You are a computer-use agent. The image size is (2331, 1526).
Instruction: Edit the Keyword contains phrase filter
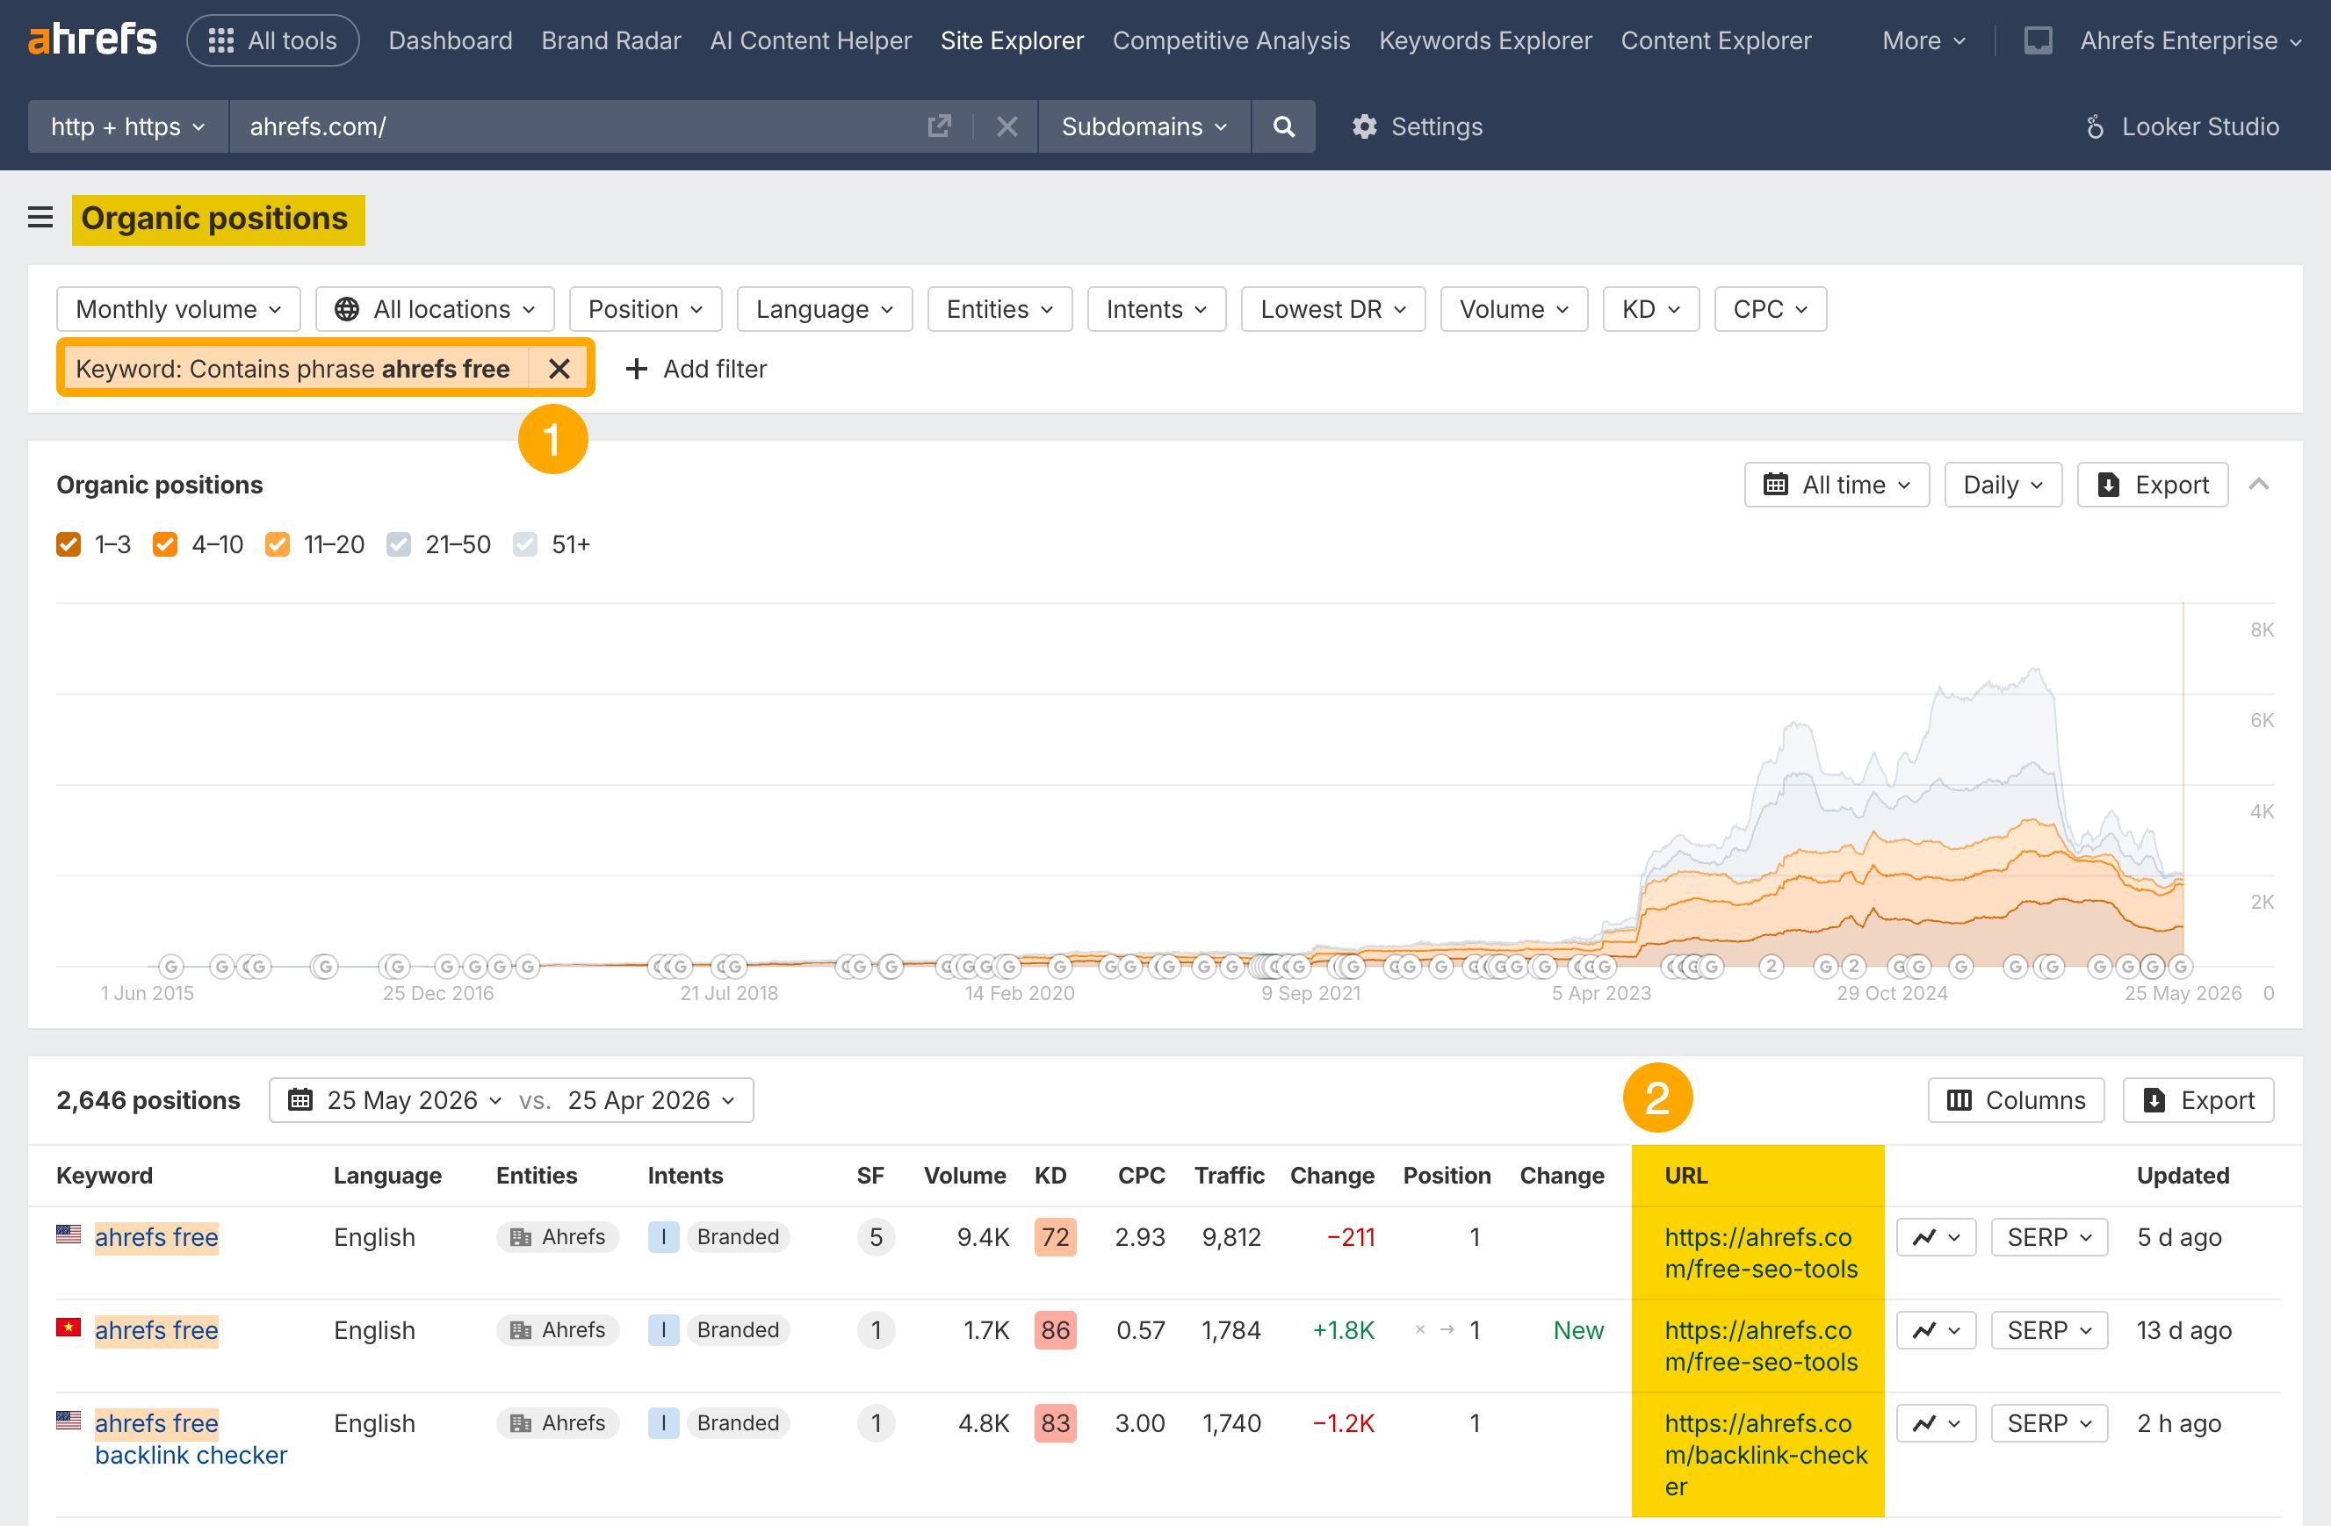tap(292, 369)
